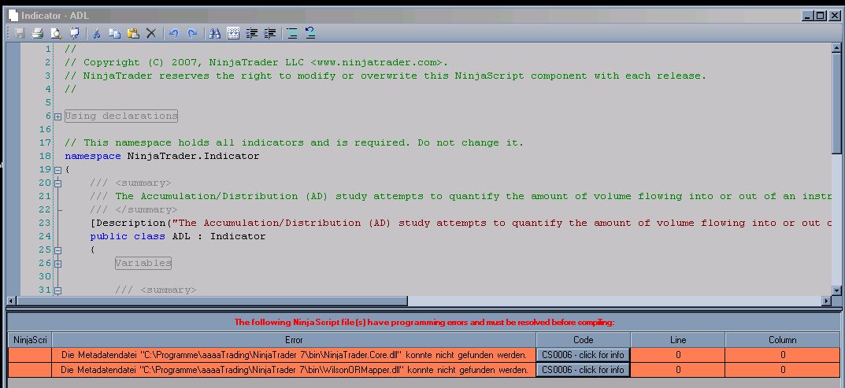This screenshot has width=845, height=388.
Task: Click the comment lines toolbar icon
Action: [292, 33]
